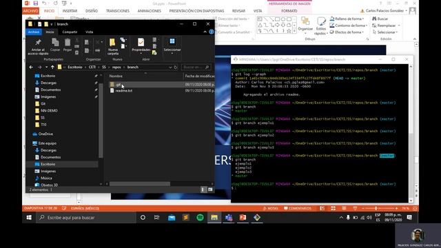
Task: Open the INSERTAR tab in PowerPoint
Action: (70, 11)
